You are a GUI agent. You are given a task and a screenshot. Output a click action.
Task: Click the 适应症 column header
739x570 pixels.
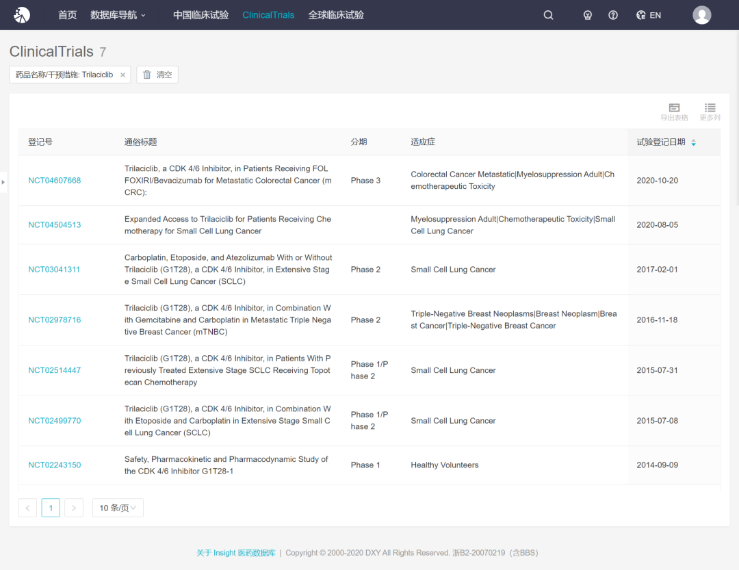(423, 142)
